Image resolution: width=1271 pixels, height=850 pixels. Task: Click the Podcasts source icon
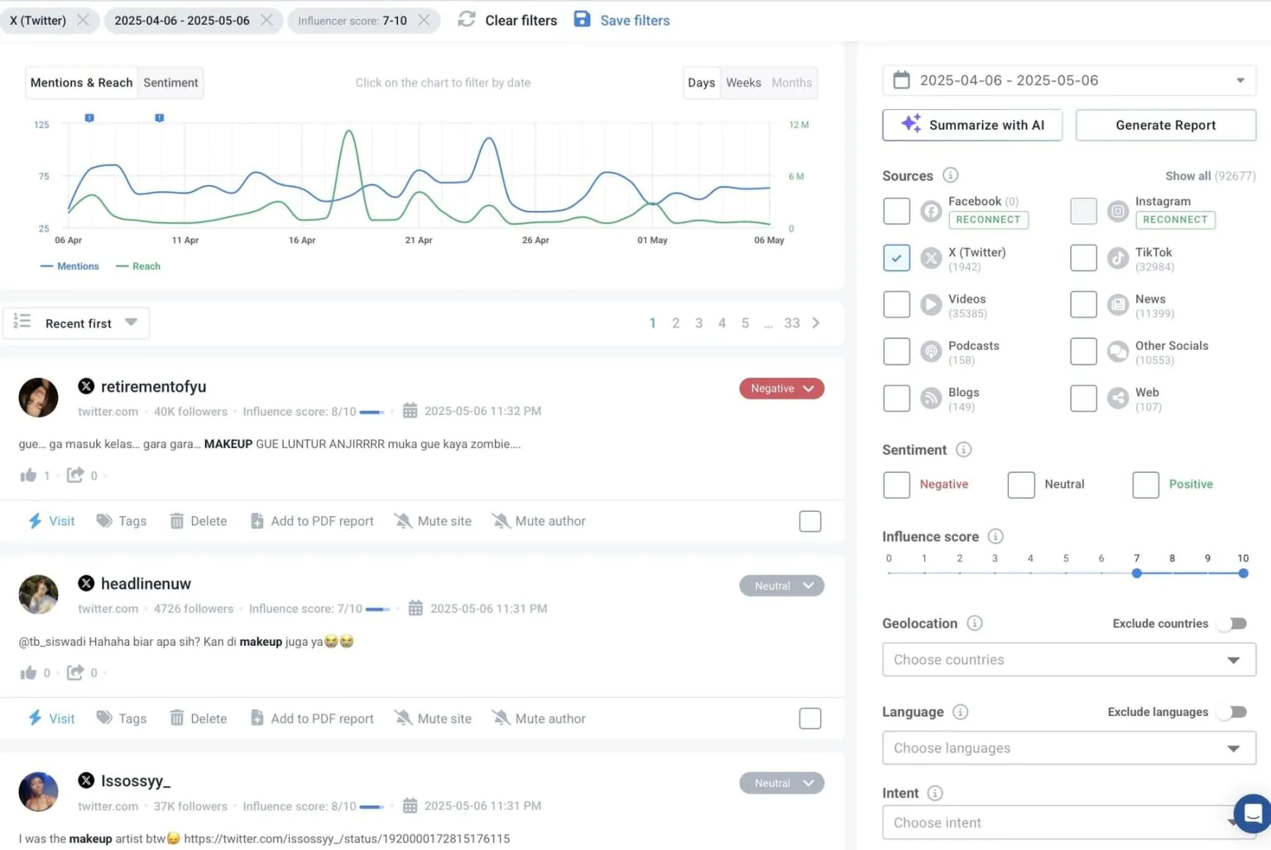click(x=930, y=351)
